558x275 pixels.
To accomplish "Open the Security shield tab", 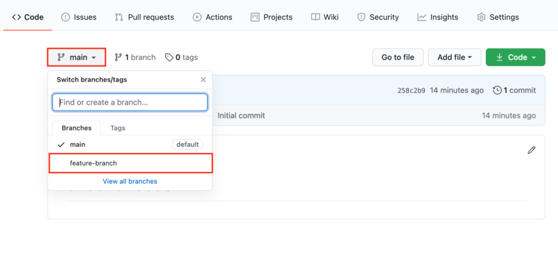I will click(378, 17).
